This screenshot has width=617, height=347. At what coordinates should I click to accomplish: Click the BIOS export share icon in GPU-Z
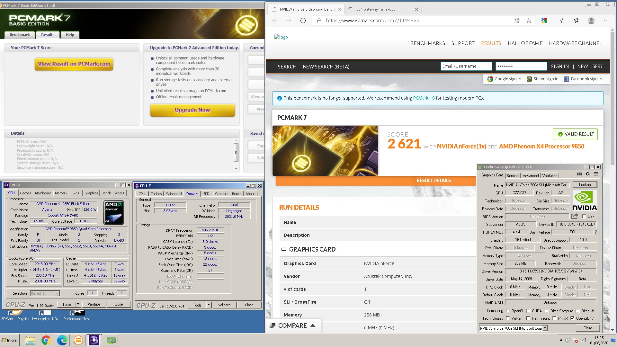coord(575,216)
